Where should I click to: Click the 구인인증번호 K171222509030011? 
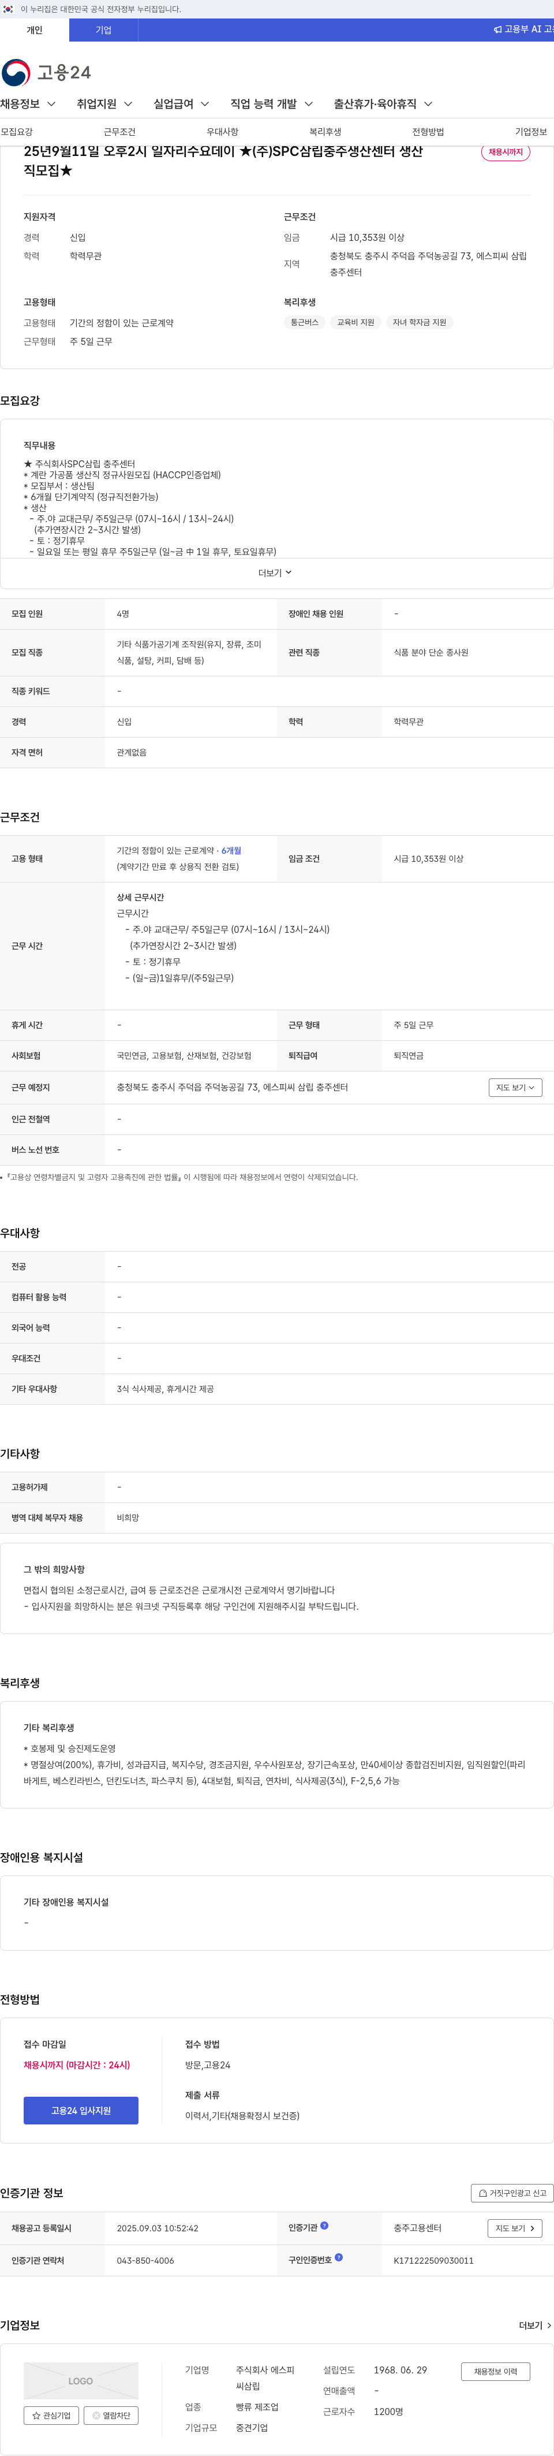pos(433,2261)
